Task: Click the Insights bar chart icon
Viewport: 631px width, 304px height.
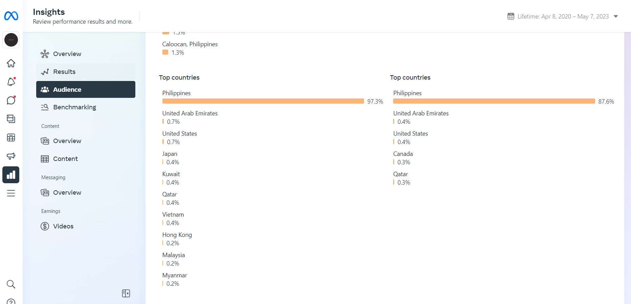Action: click(11, 175)
